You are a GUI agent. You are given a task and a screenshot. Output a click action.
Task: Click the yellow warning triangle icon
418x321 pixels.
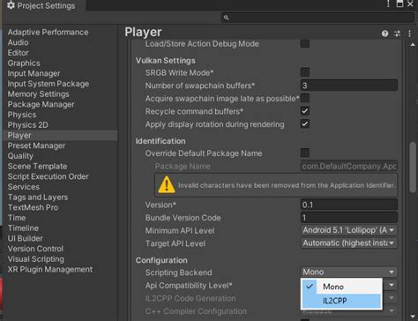167,185
